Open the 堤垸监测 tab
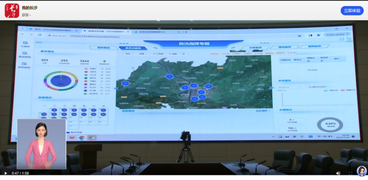This screenshot has width=368, height=180. pyautogui.click(x=285, y=47)
